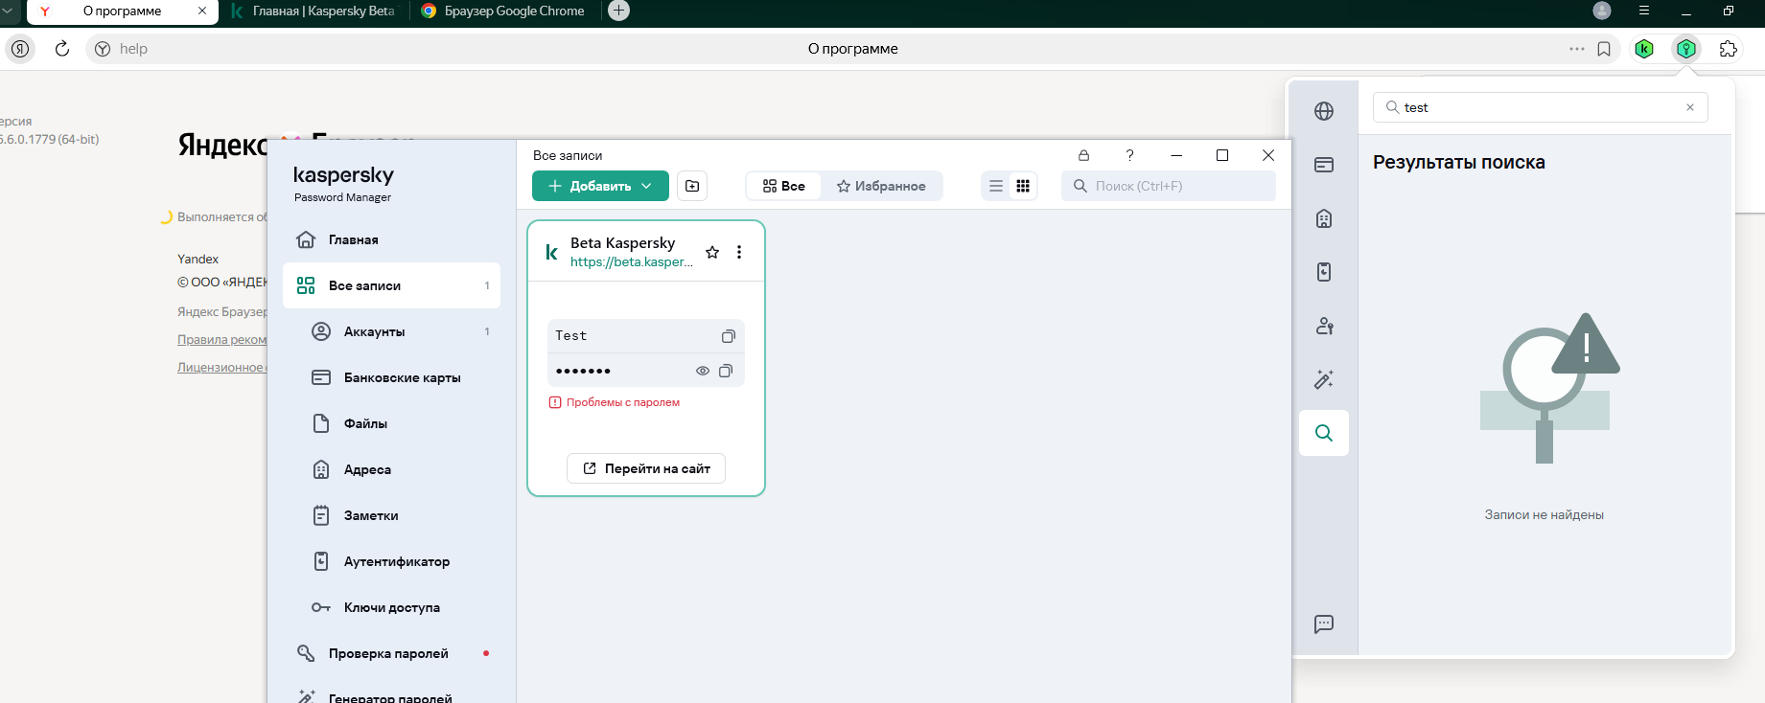Switch to grid view layout
Viewport: 1765px width, 703px height.
pos(1023,186)
